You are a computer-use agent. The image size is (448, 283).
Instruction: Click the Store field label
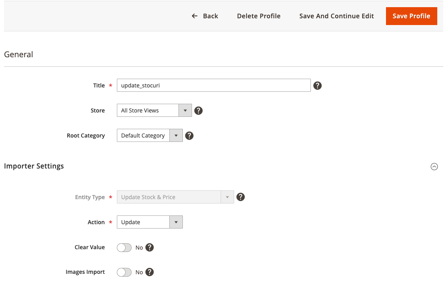coord(98,110)
